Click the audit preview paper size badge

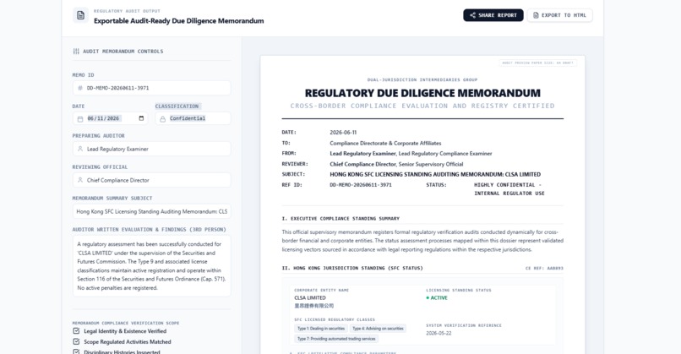(537, 63)
